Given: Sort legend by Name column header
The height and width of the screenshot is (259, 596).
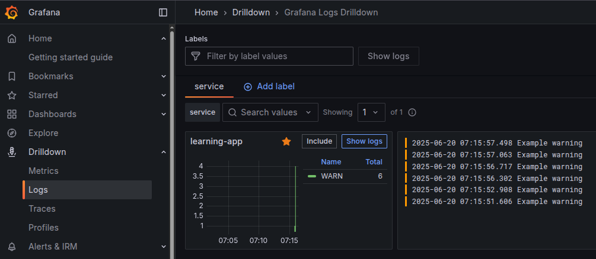Looking at the screenshot, I should (331, 162).
